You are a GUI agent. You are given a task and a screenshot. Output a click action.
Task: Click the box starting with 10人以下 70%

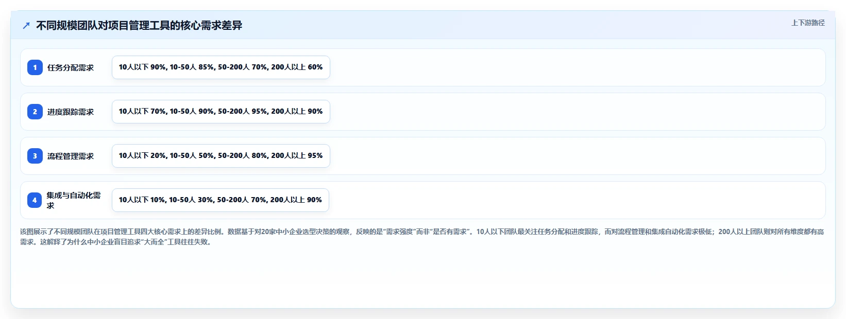pyautogui.click(x=221, y=112)
